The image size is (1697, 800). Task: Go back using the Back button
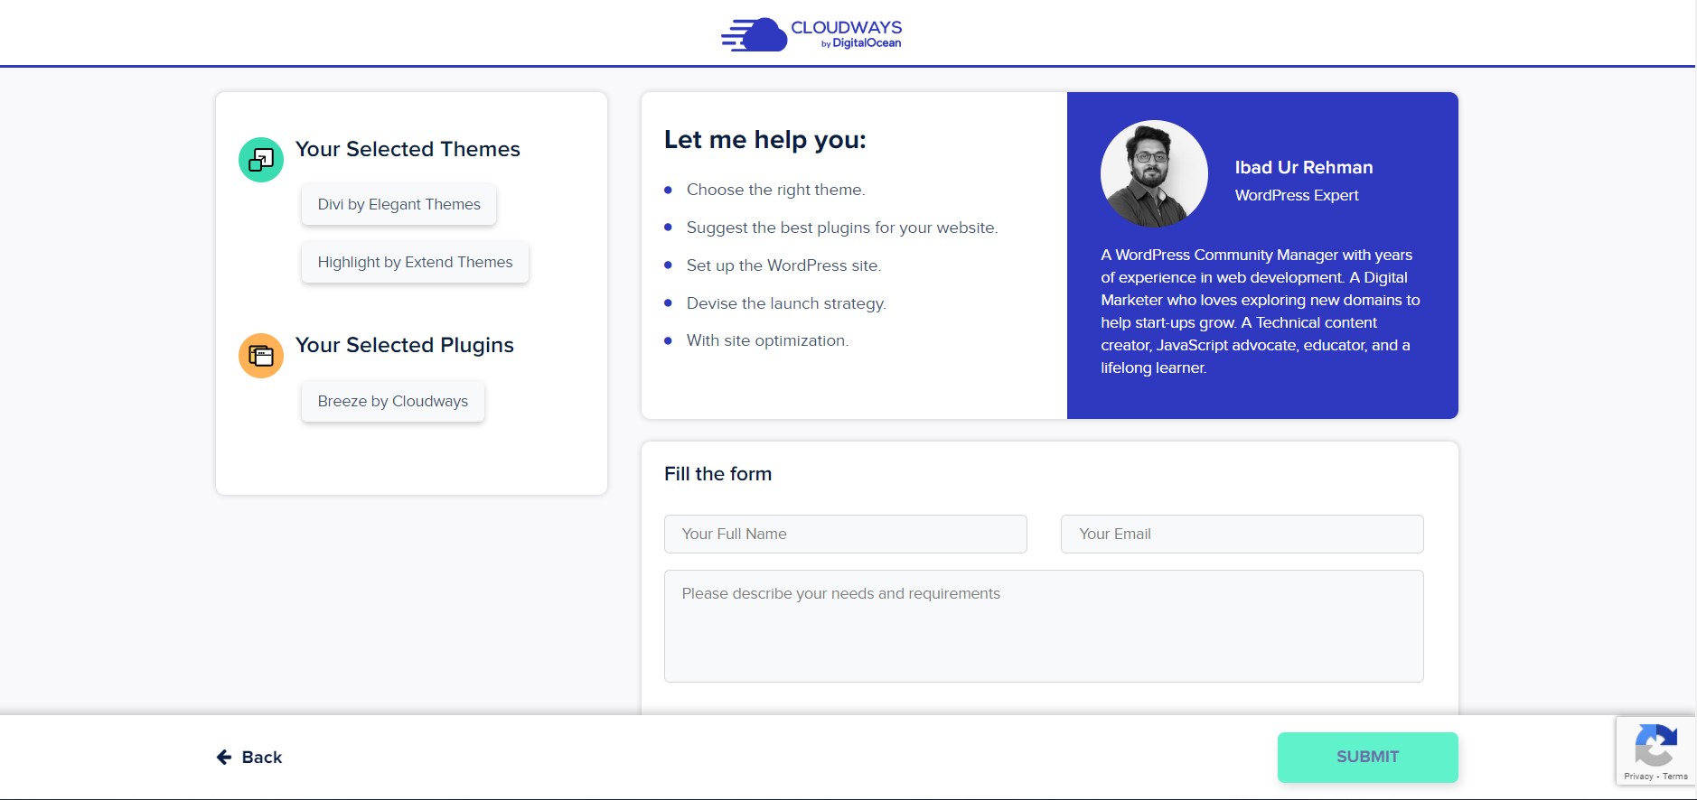tap(249, 758)
